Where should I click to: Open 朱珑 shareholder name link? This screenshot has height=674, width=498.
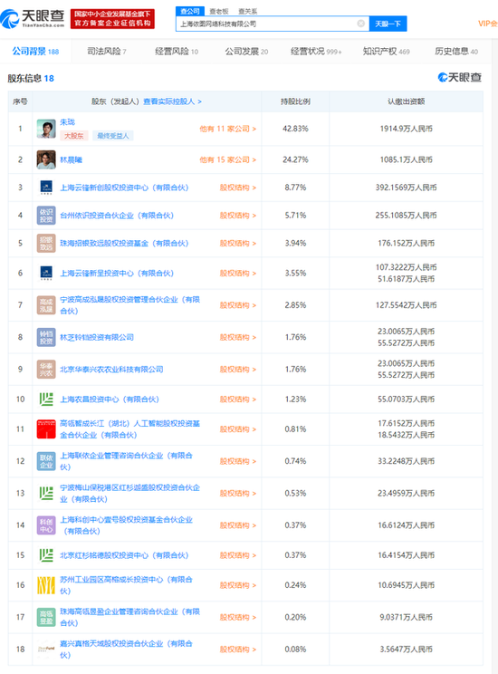click(x=68, y=122)
